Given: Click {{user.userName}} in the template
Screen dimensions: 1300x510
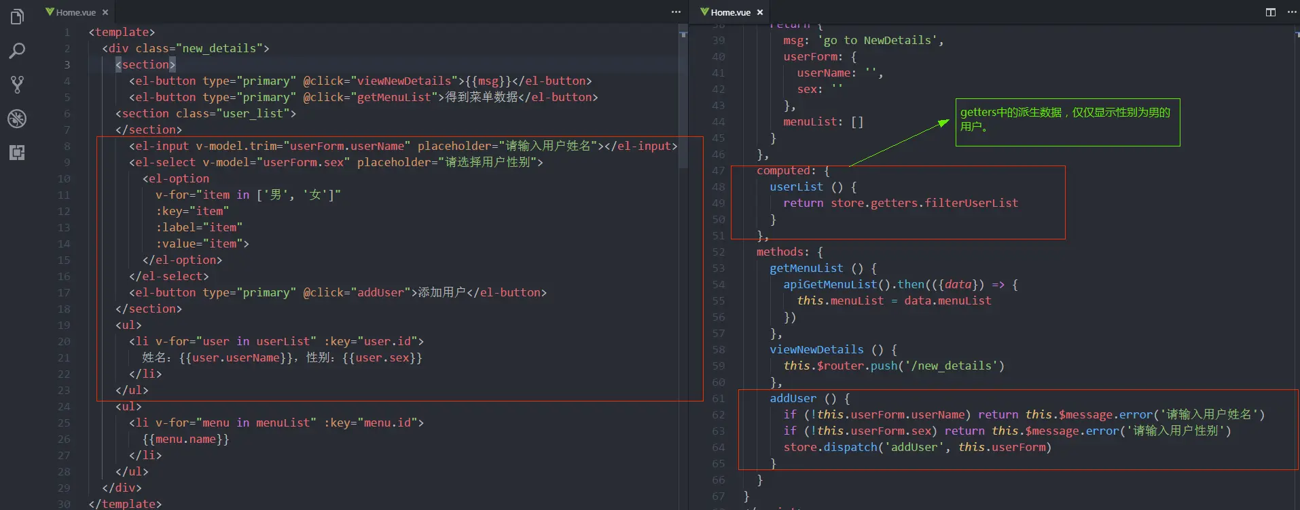Looking at the screenshot, I should tap(236, 357).
